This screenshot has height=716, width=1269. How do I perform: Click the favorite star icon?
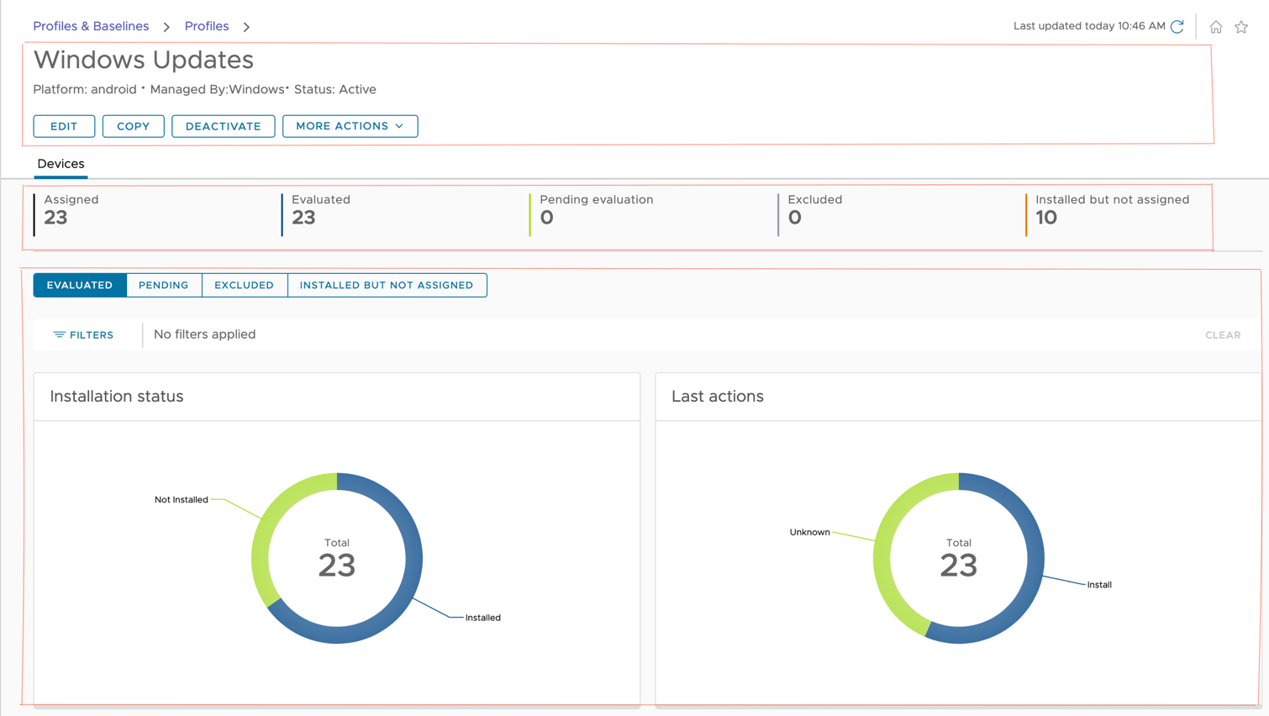1241,27
